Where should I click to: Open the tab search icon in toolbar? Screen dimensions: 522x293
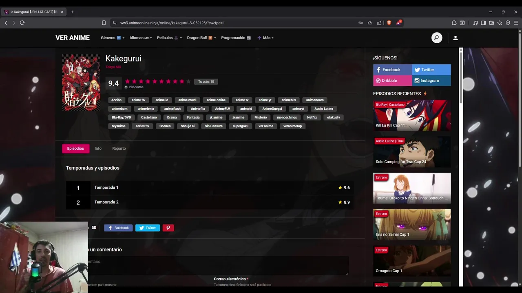(x=462, y=23)
